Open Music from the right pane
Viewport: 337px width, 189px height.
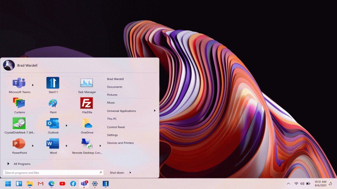[111, 103]
